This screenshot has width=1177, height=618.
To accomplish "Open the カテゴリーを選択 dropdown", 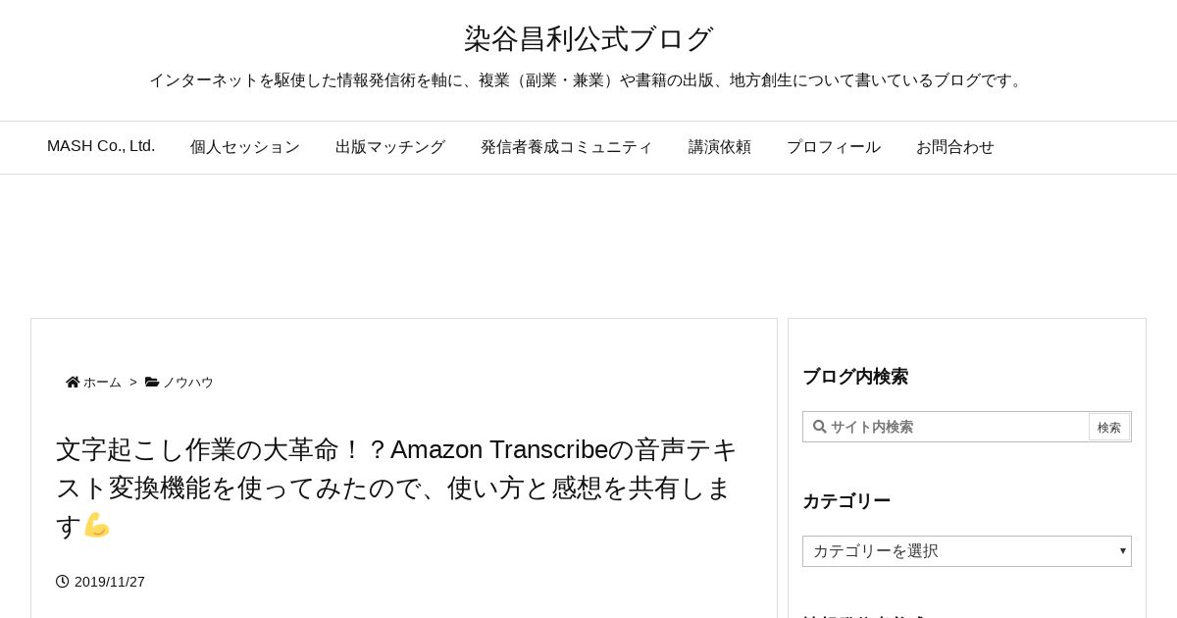I will 967,551.
